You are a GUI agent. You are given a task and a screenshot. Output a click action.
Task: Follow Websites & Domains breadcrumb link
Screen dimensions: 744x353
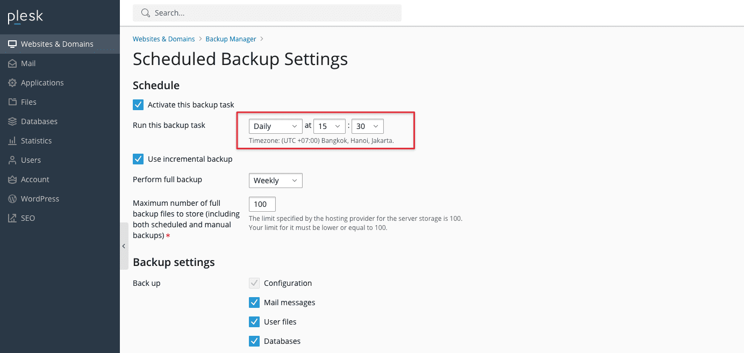(163, 39)
